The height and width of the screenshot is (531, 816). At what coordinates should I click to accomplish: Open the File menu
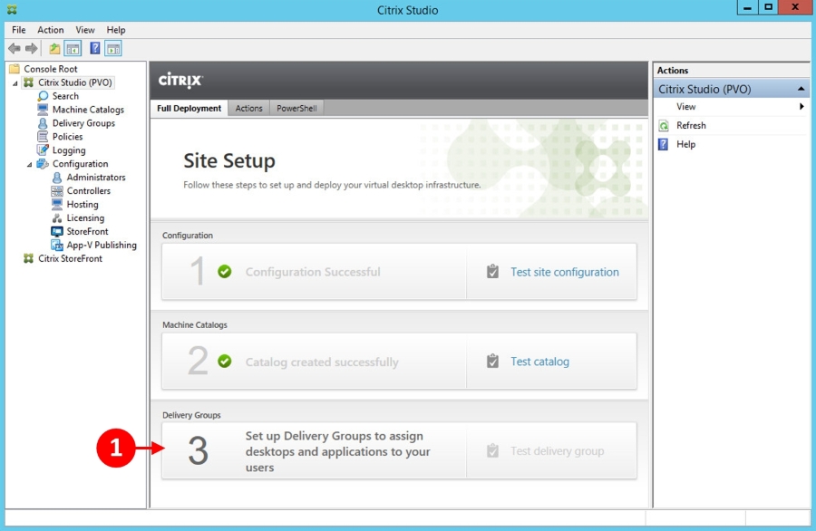click(x=19, y=30)
